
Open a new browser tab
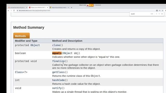[72, 7]
